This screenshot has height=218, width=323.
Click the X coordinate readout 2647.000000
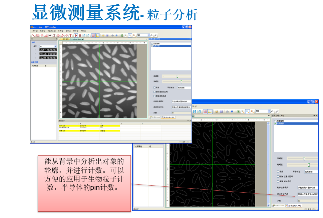(x=48, y=50)
